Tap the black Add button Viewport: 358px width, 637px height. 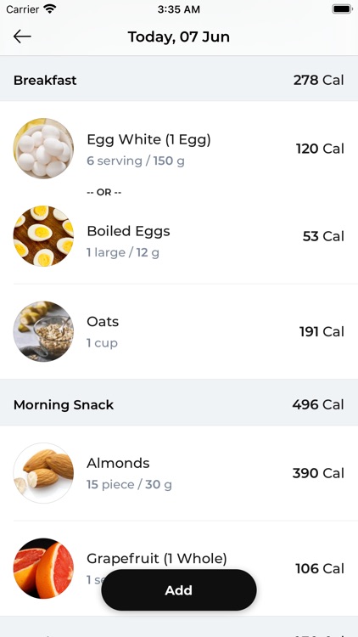coord(179,590)
